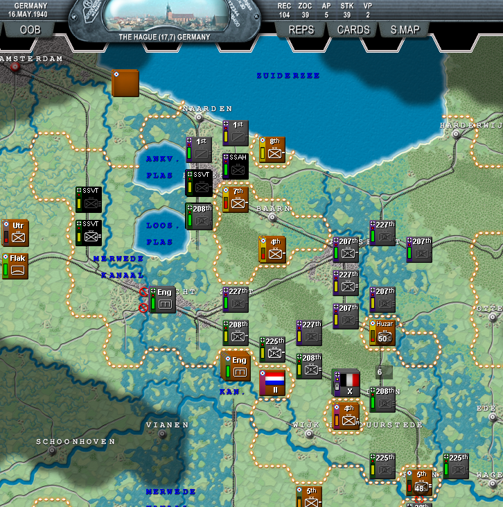Click the STK value 39

click(347, 15)
